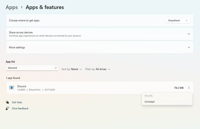This screenshot has height=129, width=200.
Task: Click the 'Discord Inc.' publisher text
Action: [35, 90]
